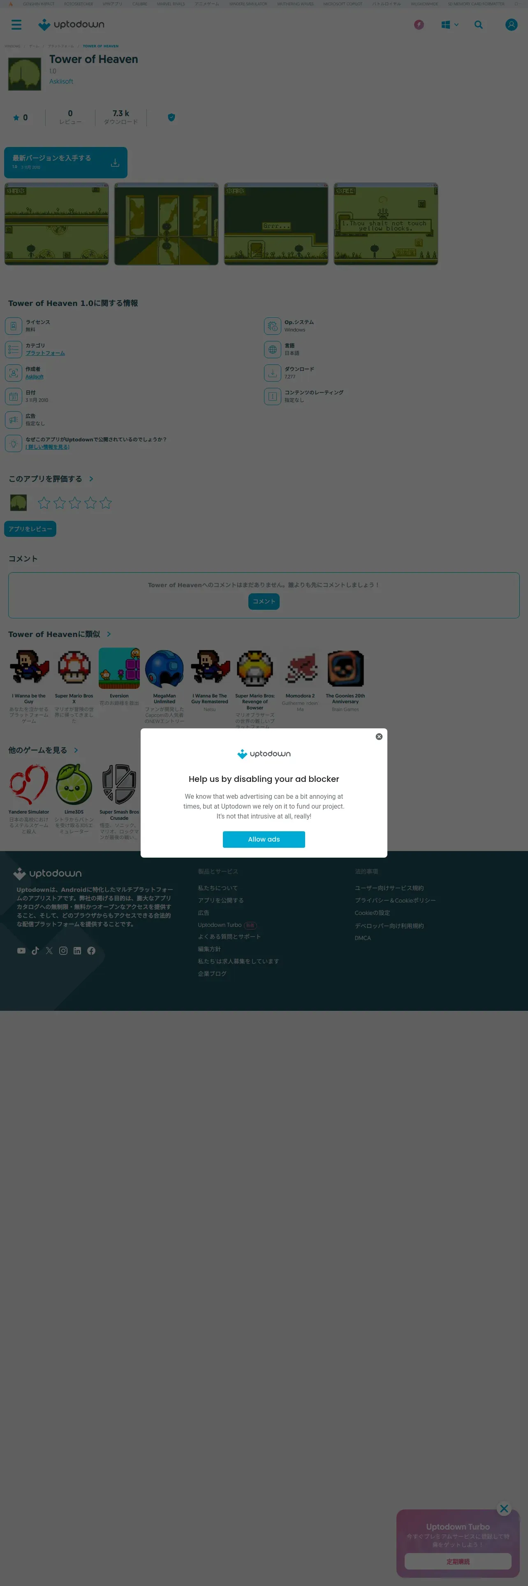Screen dimensions: 528x1586
Task: Click the license icon beside ライセンス
Action: [x=14, y=326]
